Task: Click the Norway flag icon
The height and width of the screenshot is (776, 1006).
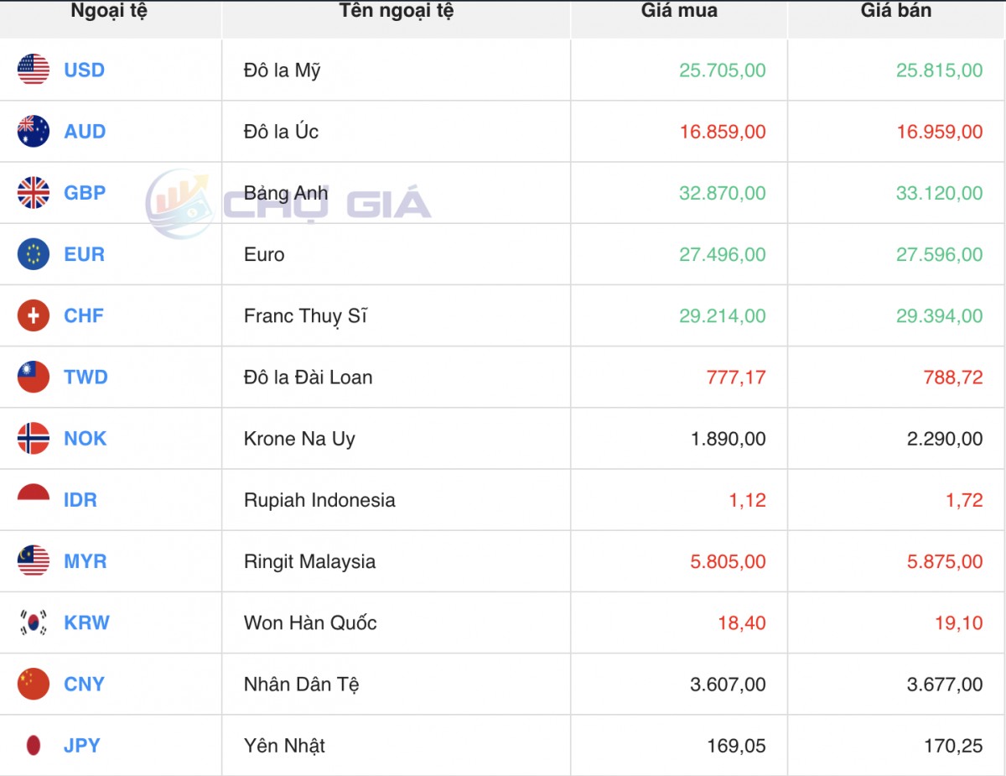Action: [34, 439]
